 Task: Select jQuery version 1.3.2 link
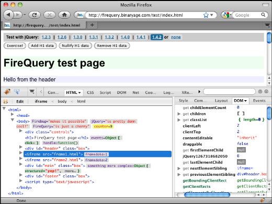tap(109, 37)
